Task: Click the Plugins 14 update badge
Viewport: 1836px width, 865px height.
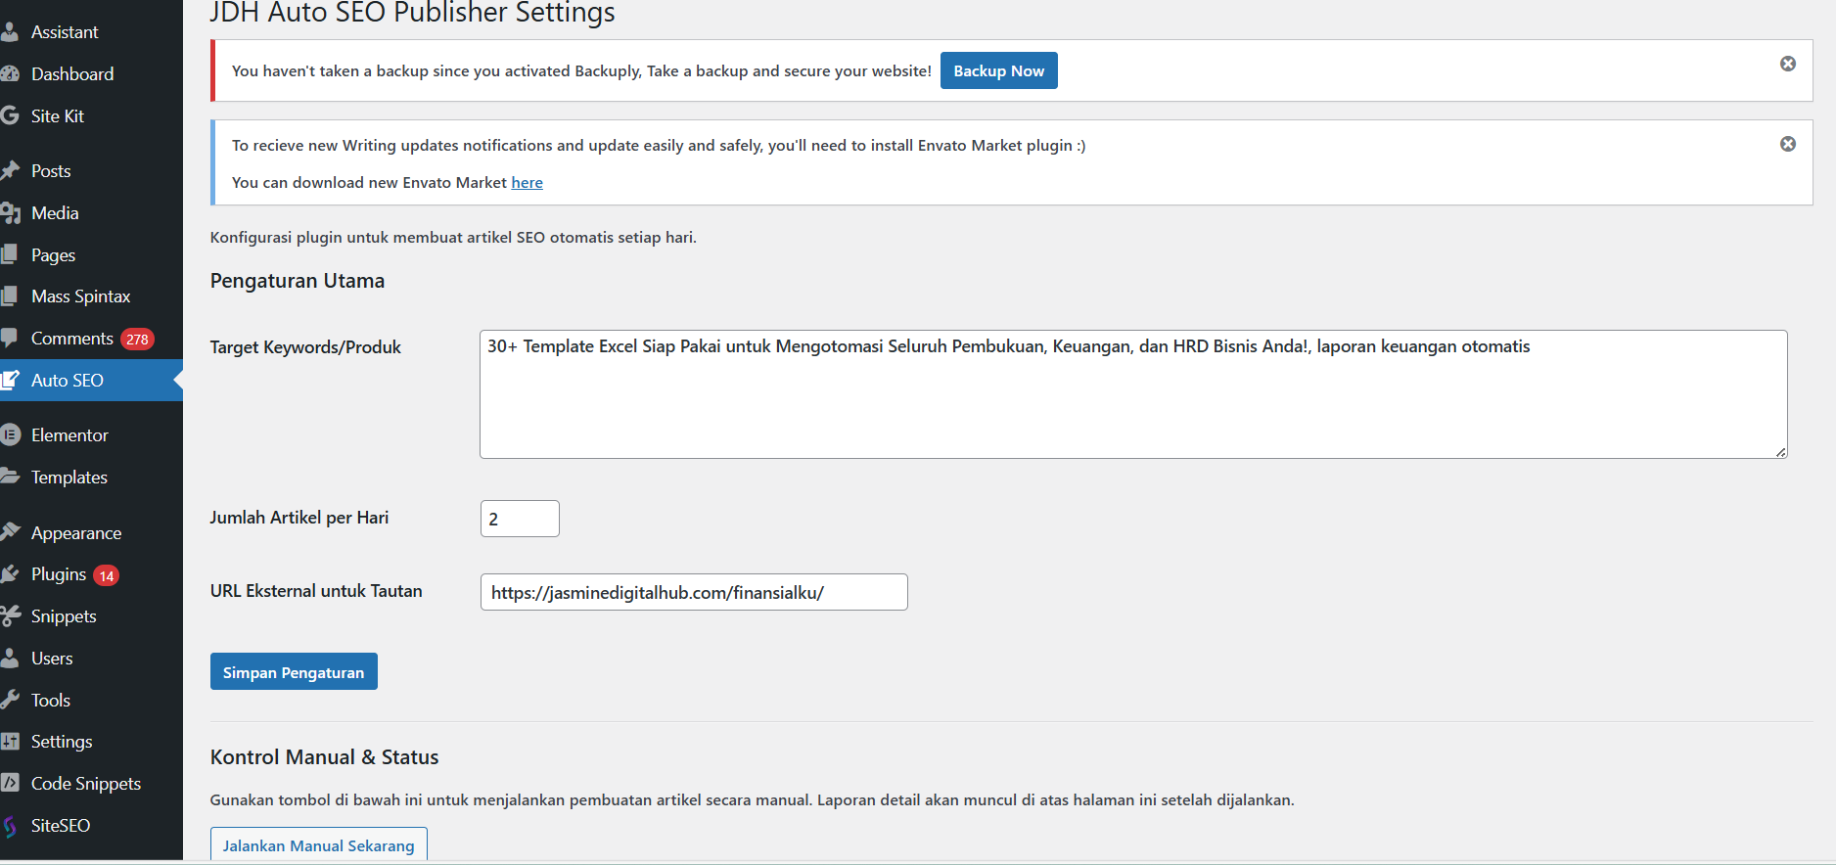Action: coord(107,575)
